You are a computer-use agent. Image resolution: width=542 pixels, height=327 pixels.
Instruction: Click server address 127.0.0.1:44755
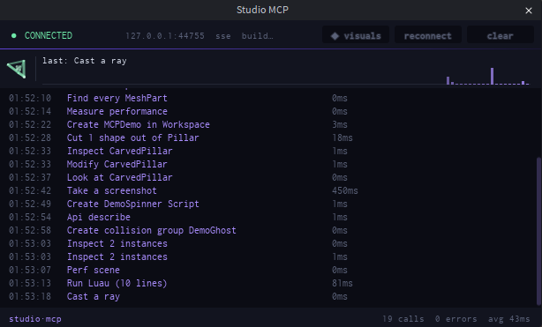(x=165, y=36)
